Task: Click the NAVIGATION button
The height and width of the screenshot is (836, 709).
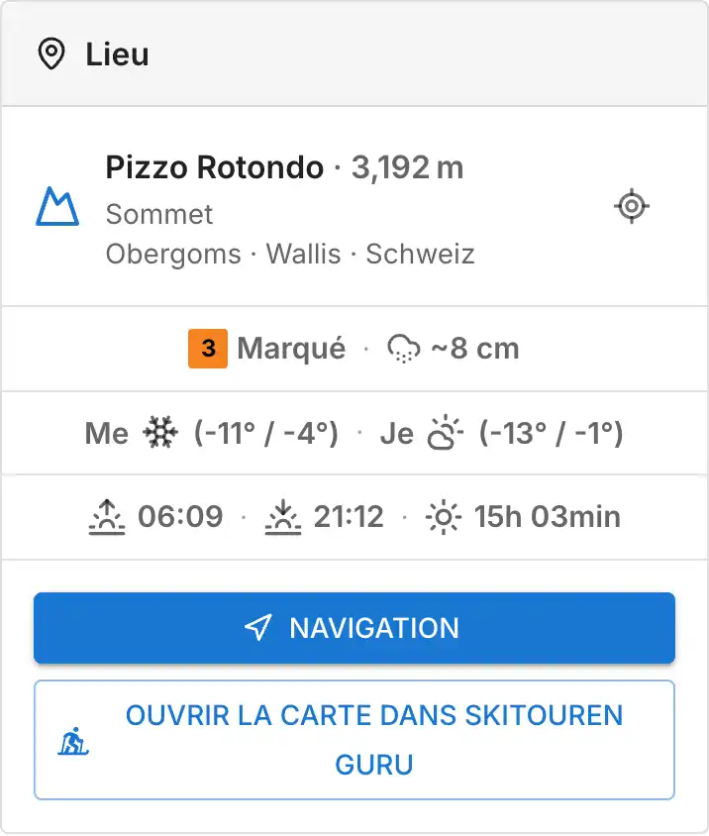Action: point(354,628)
